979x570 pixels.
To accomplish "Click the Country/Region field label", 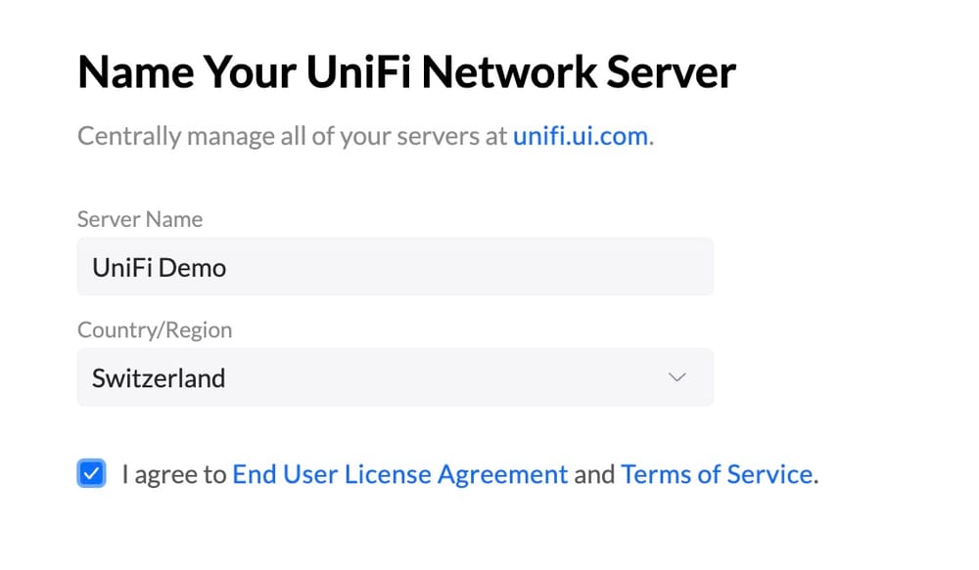I will click(x=155, y=330).
